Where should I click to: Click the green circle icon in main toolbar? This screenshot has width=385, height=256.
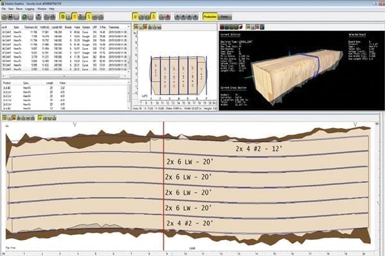pyautogui.click(x=24, y=17)
